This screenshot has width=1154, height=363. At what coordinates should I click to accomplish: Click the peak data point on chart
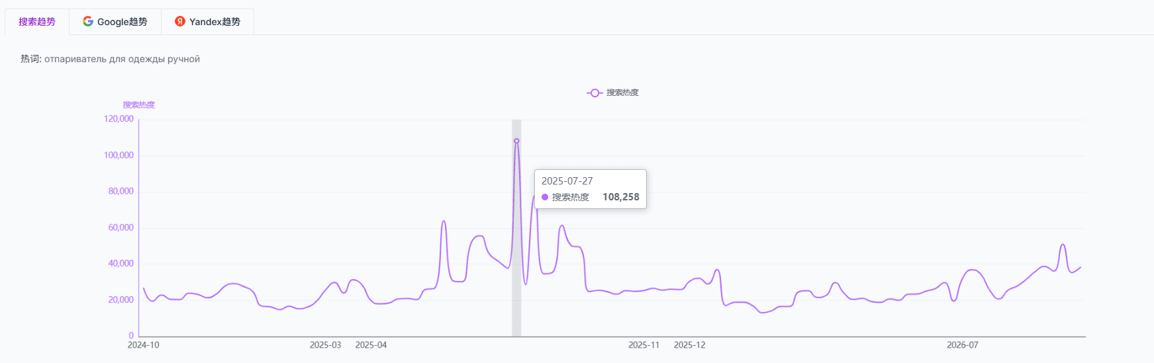coord(516,141)
